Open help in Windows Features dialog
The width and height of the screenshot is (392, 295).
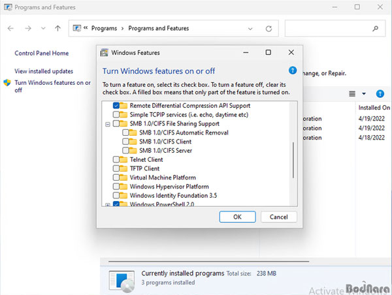point(293,70)
